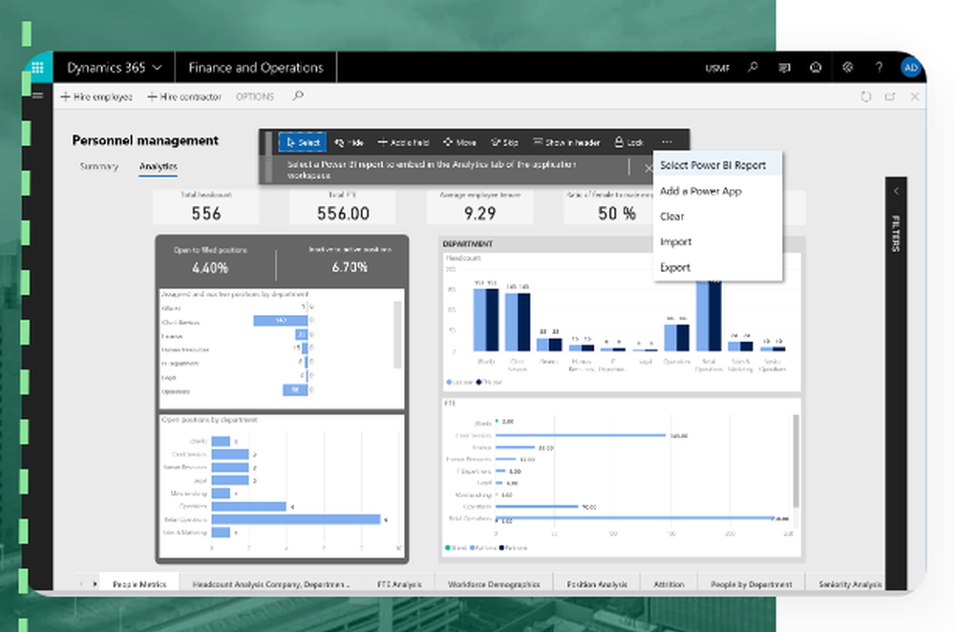The image size is (955, 632).
Task: Click the 4.40% open to filled value
Action: tap(210, 268)
